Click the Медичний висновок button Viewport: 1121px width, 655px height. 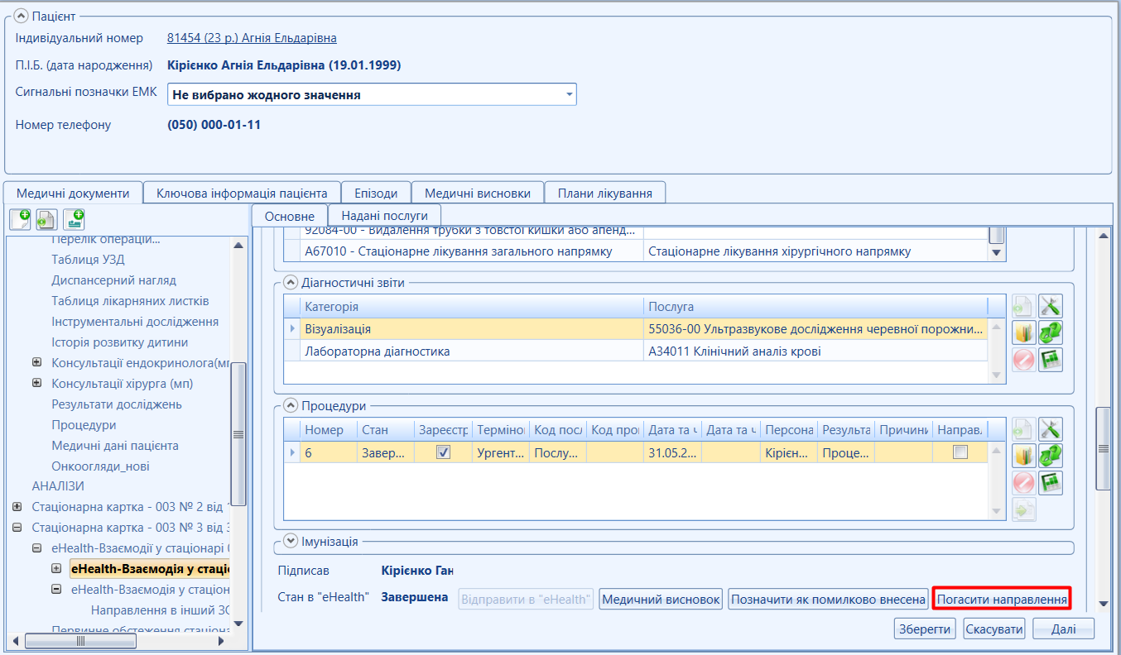point(661,599)
